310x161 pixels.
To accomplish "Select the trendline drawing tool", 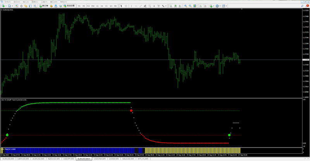I will 141,6.
